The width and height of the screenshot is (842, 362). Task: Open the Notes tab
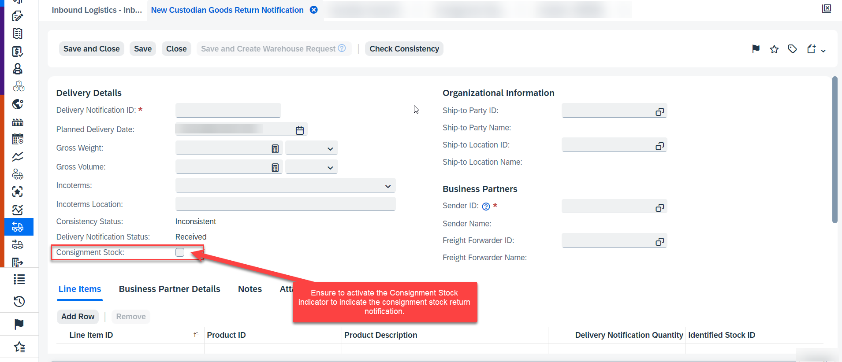(250, 289)
